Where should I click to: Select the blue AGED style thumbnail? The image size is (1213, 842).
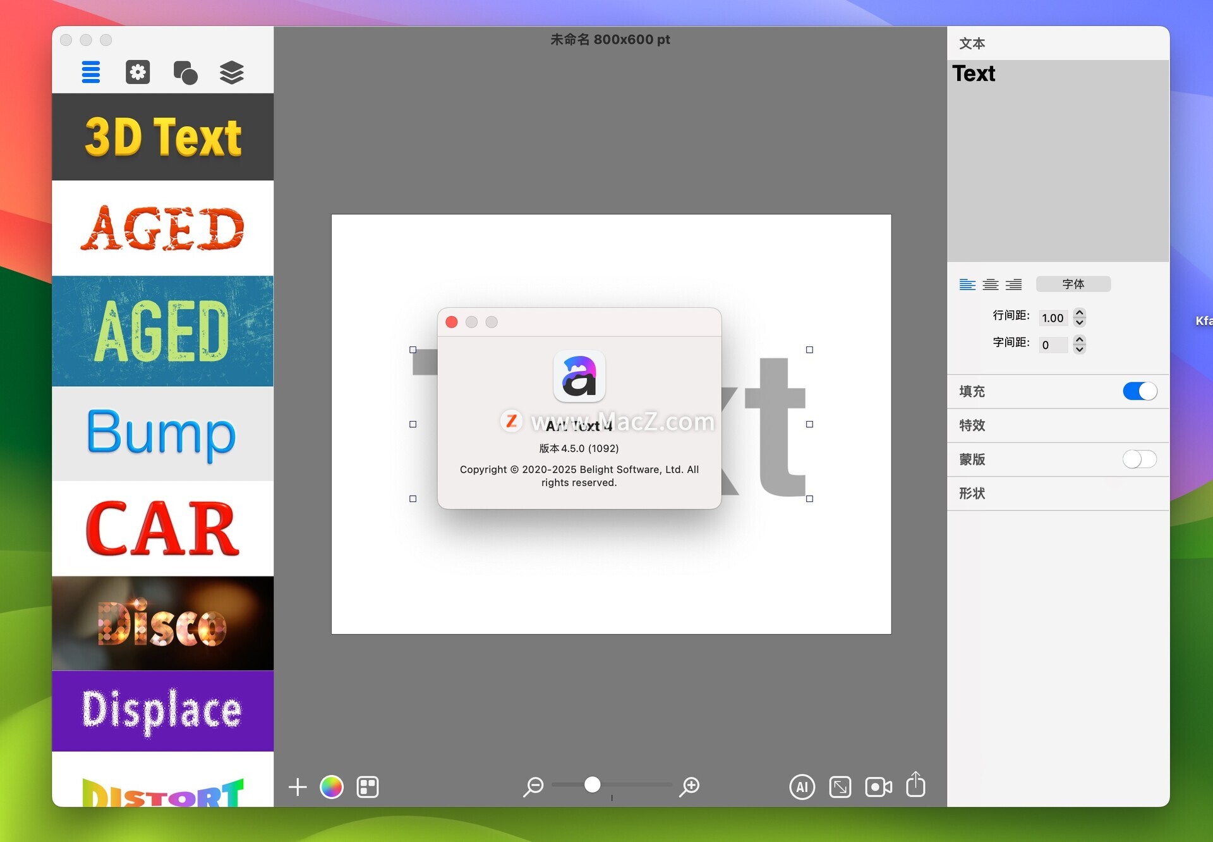(163, 331)
